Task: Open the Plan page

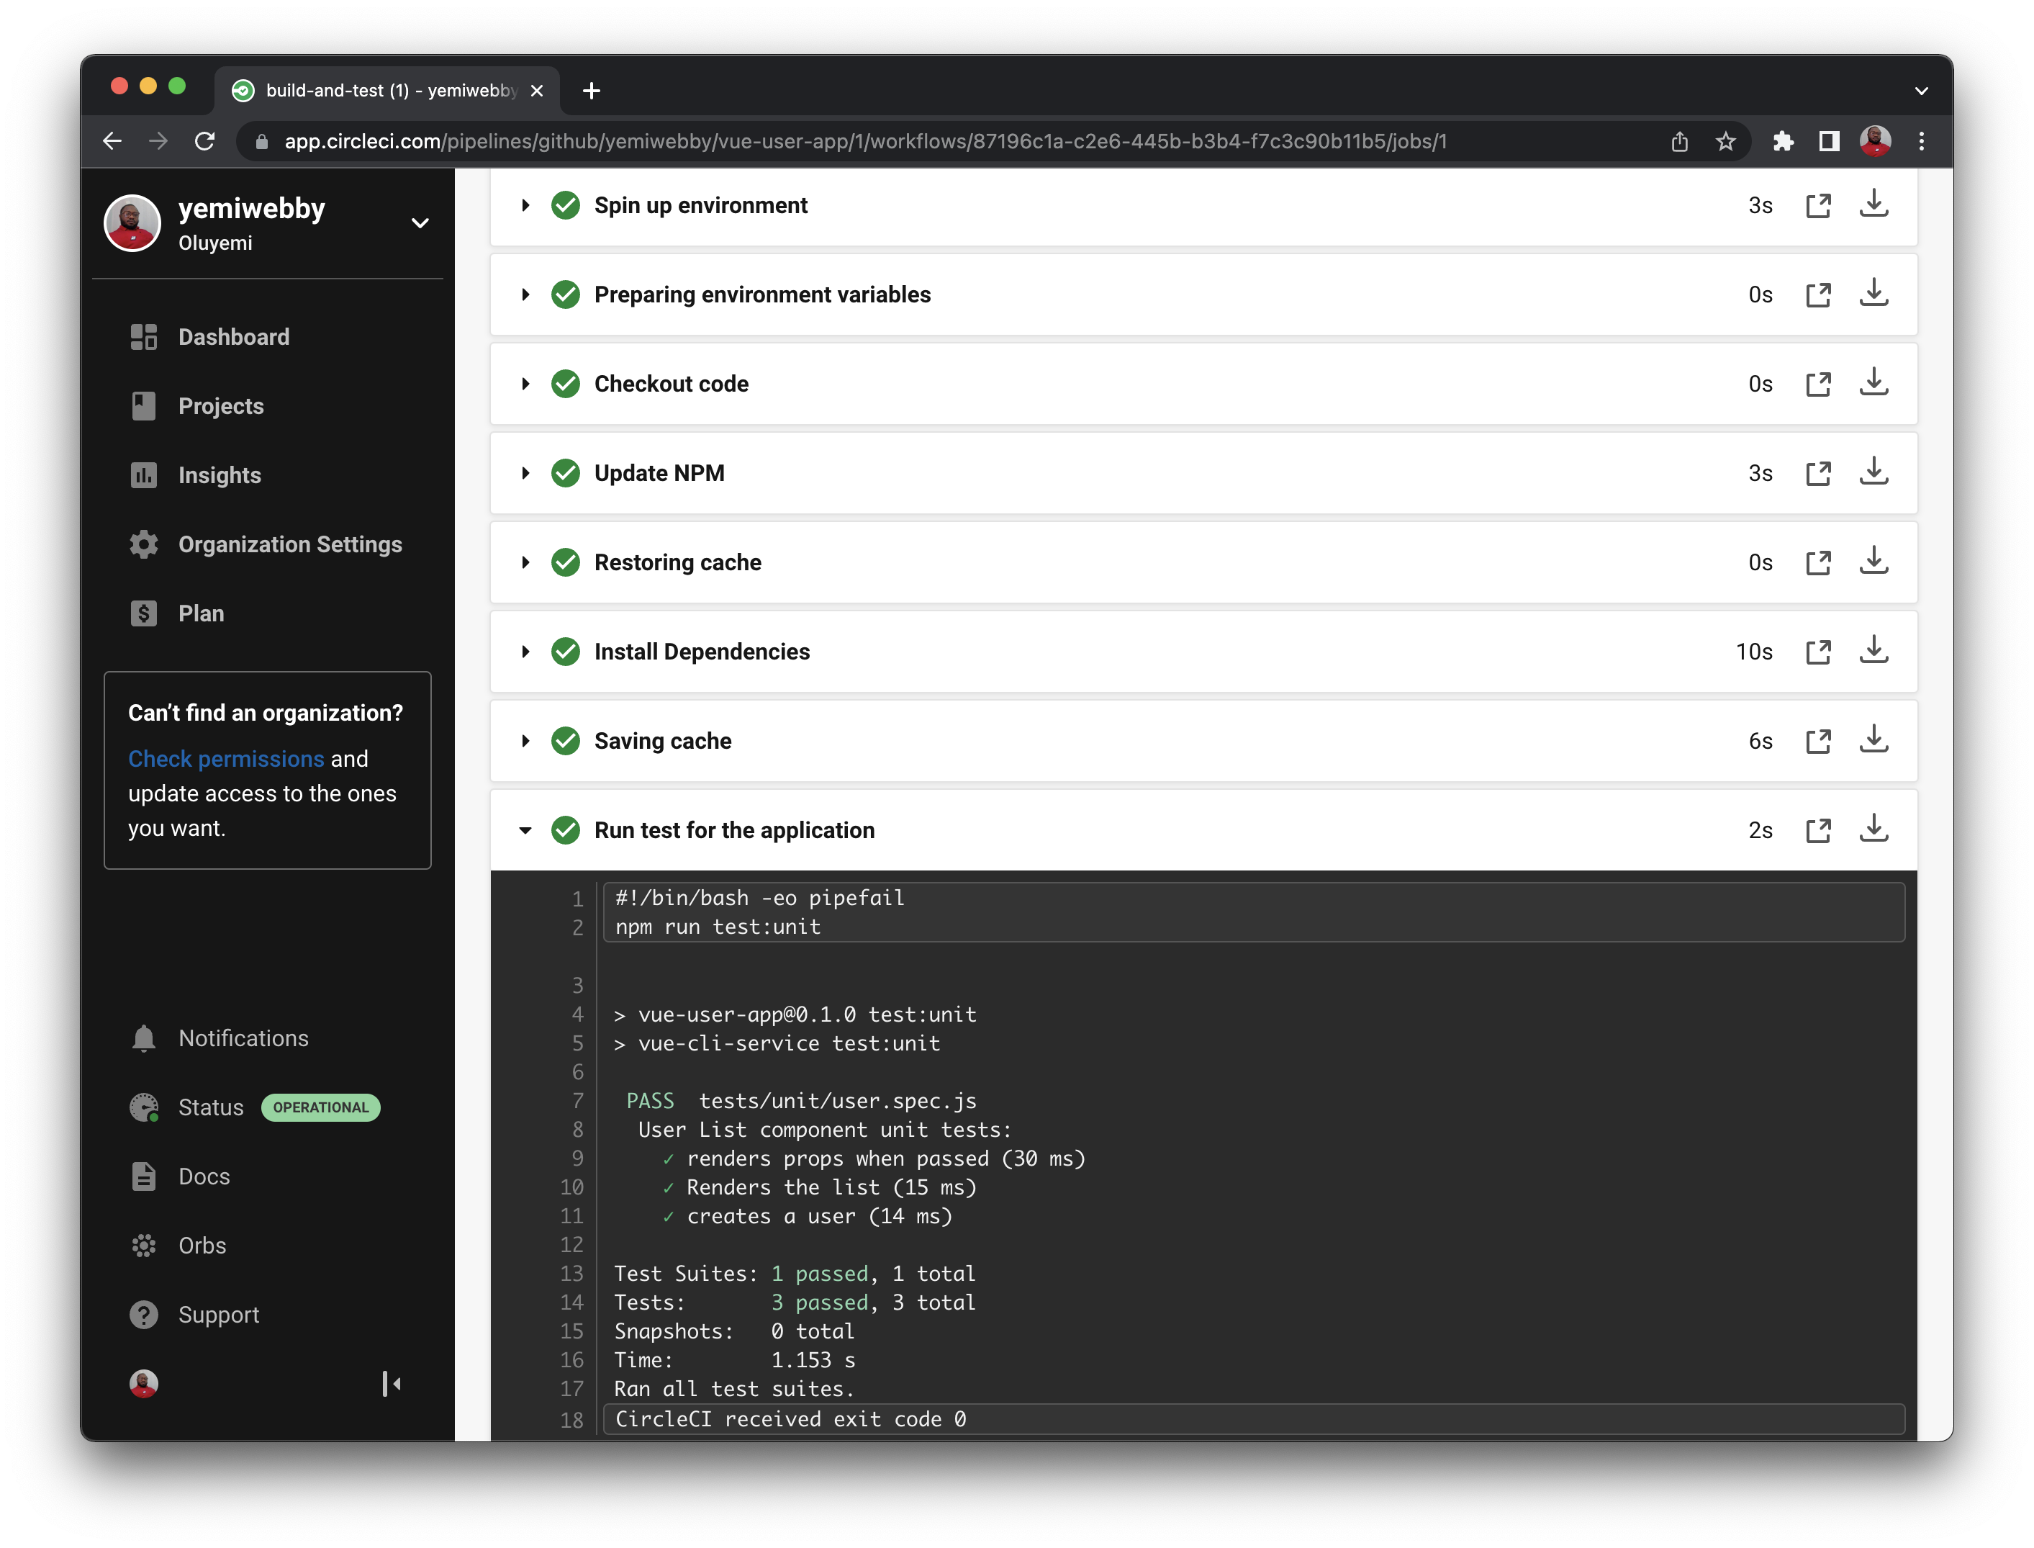Action: click(201, 613)
